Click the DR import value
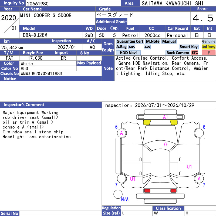Image resolution: width=216 pixels, height=216 pixels. pyautogui.click(x=63, y=58)
